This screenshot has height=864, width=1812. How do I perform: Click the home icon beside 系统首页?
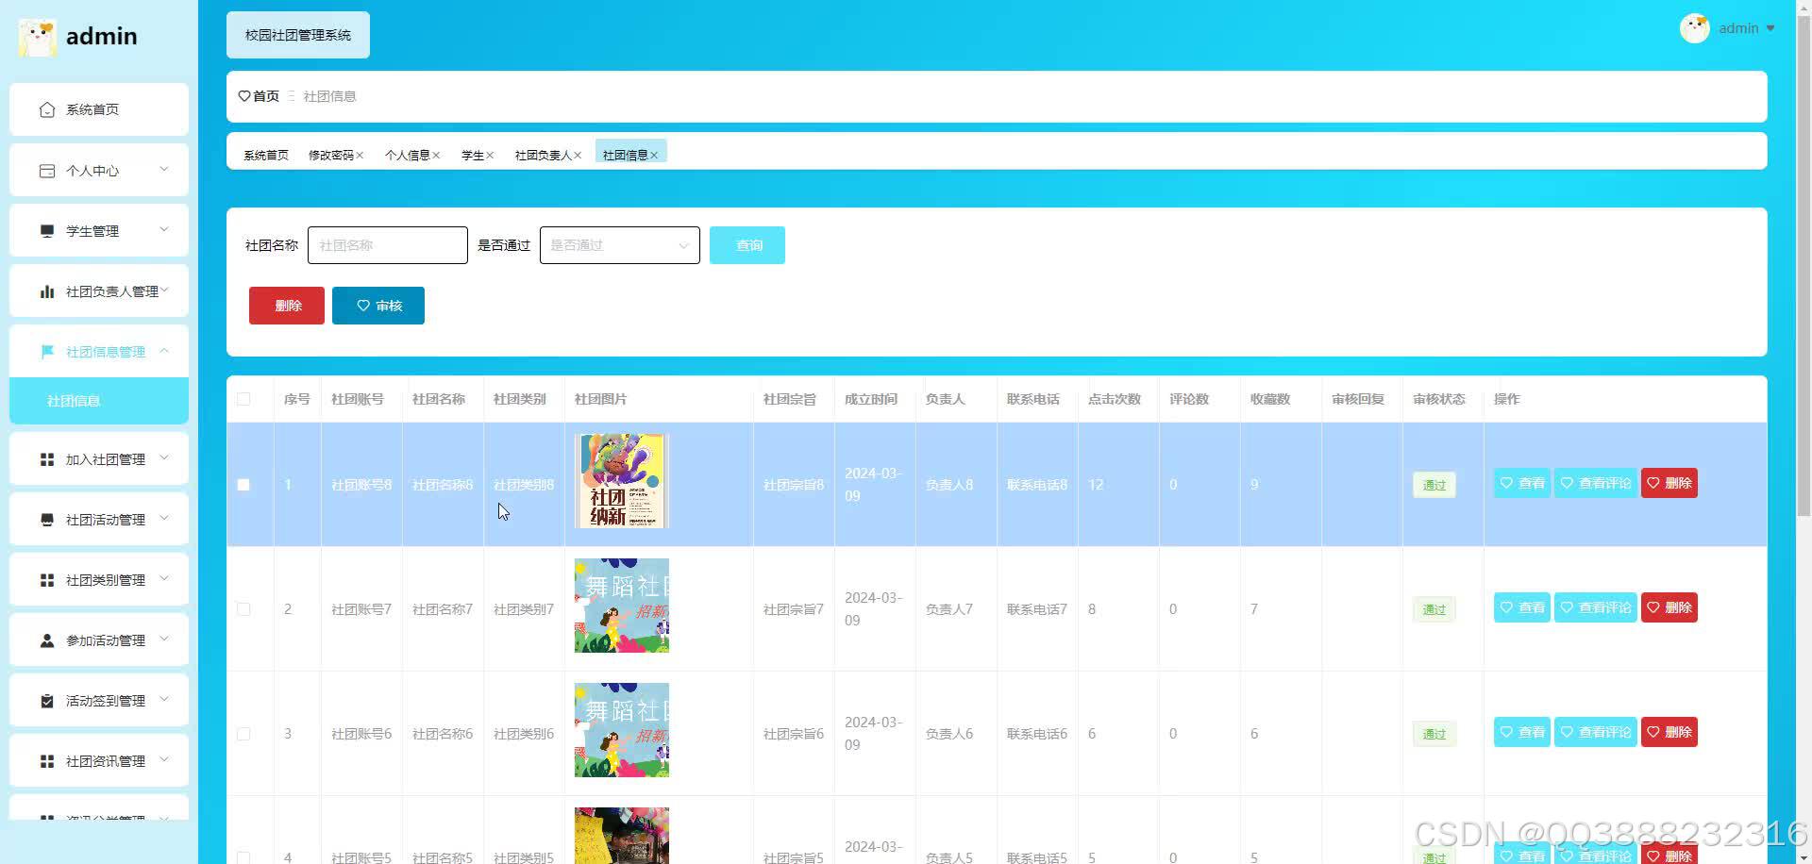pos(47,110)
